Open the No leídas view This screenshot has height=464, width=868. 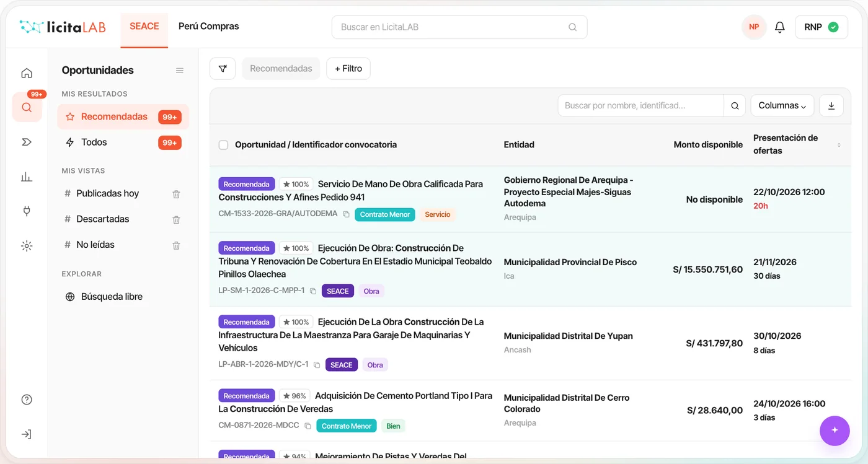point(95,245)
